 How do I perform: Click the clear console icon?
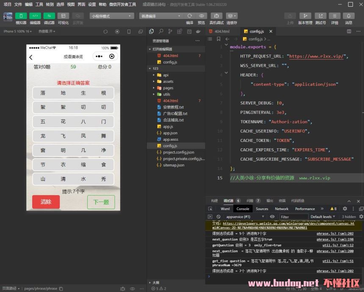(218, 217)
